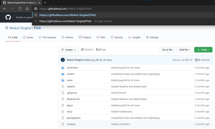This screenshot has width=215, height=129.
Task: Open the Wiki tab
Action: click(x=101, y=37)
